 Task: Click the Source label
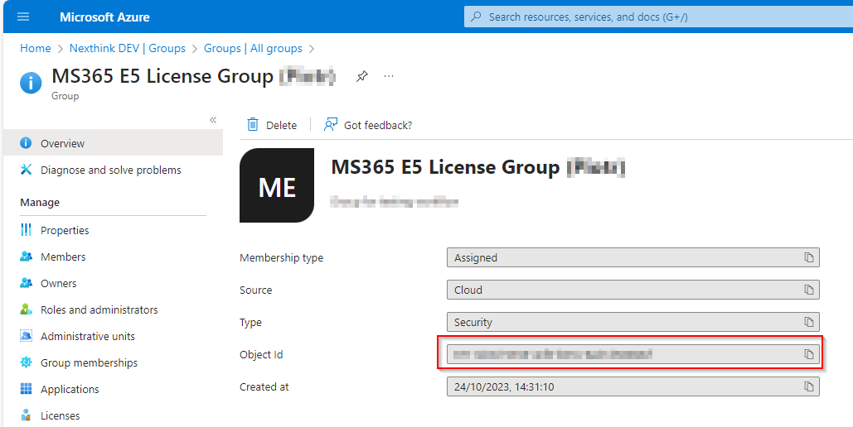point(255,290)
